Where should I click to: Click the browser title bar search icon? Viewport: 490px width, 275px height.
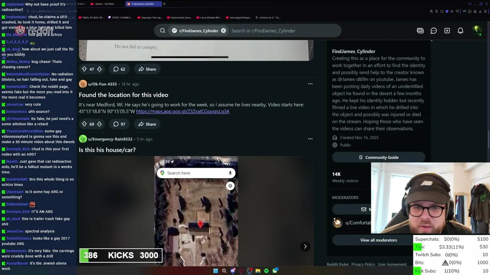[470, 4]
